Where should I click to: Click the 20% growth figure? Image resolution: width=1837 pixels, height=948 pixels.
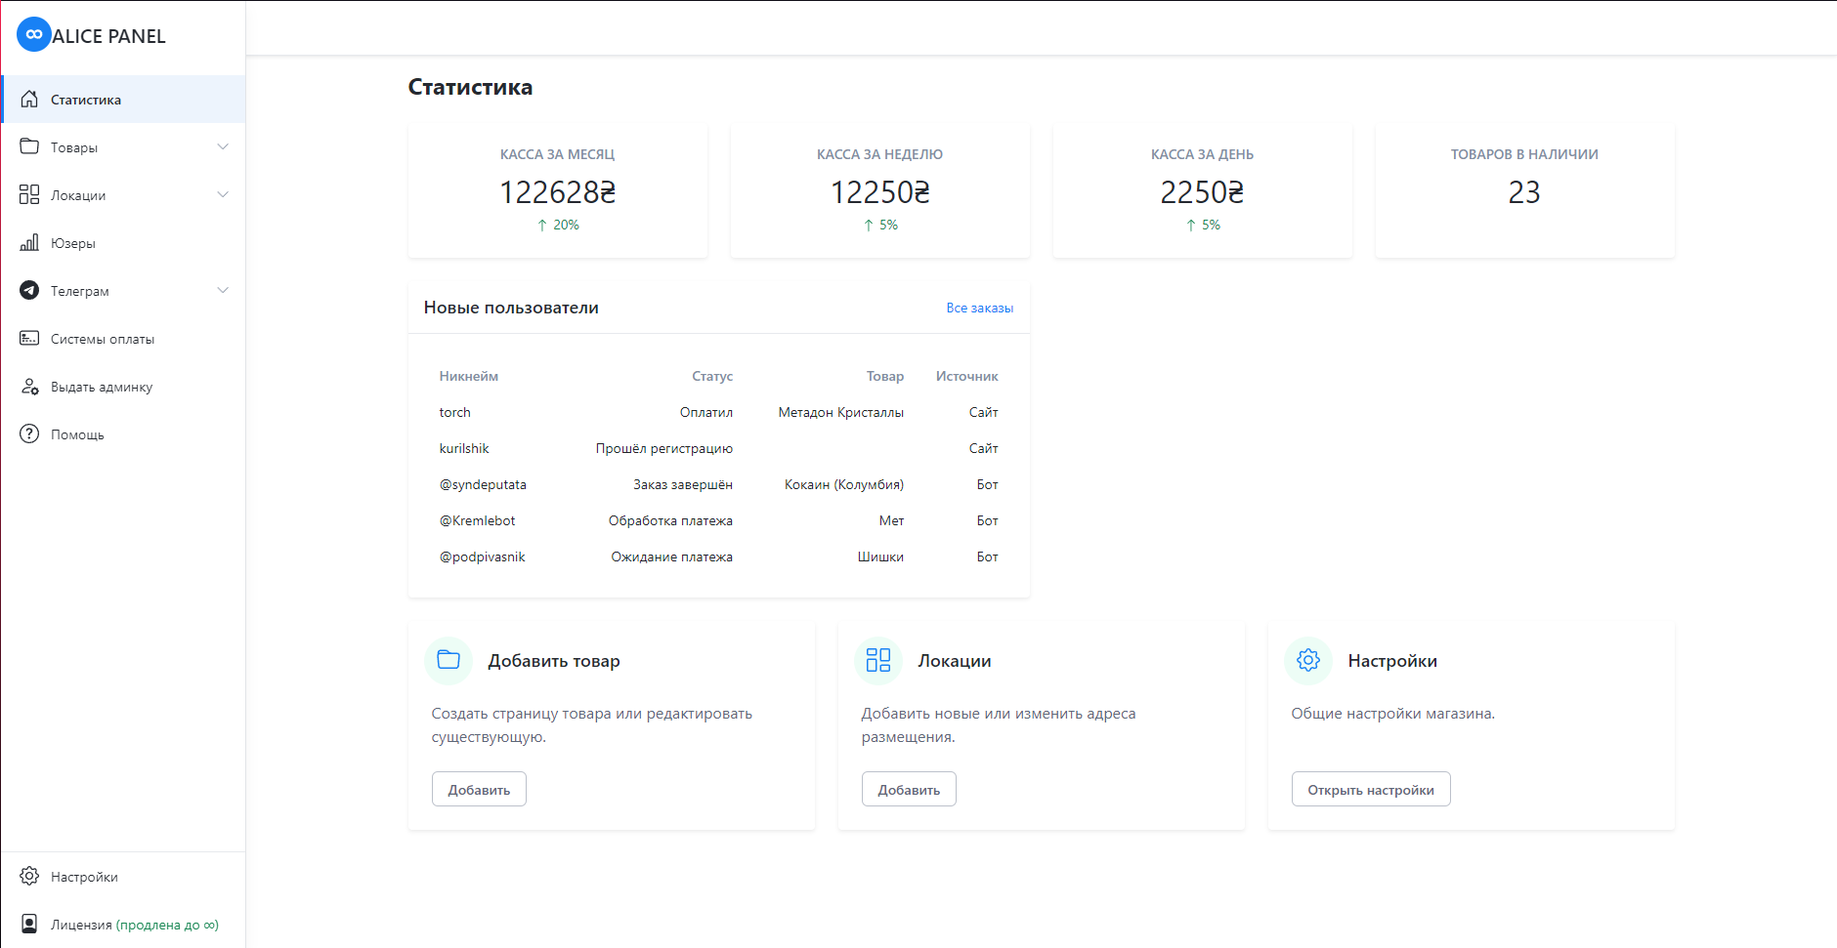click(x=567, y=226)
